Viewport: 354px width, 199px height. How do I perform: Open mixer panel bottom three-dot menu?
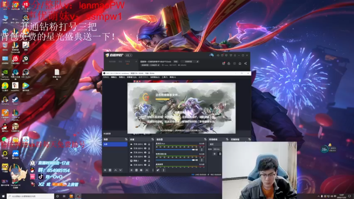pos(163,170)
